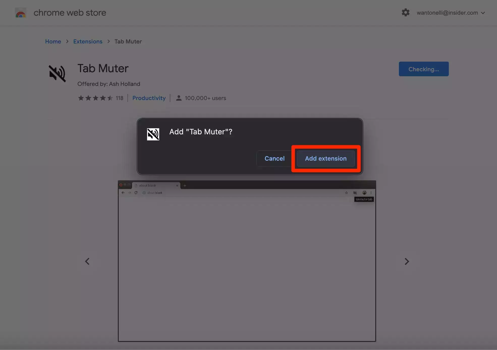Click the Add extension button
The height and width of the screenshot is (350, 497).
pos(326,159)
